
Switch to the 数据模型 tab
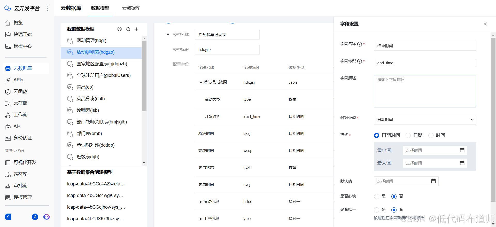[x=100, y=8]
